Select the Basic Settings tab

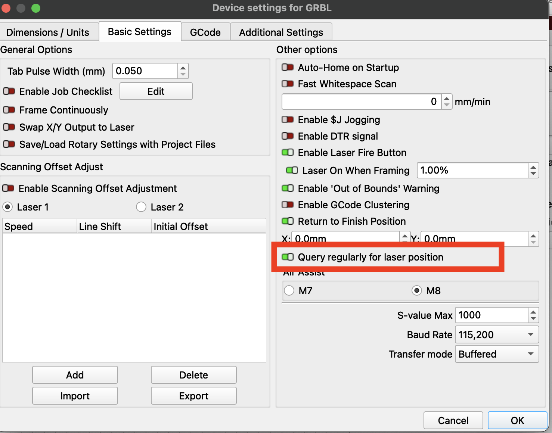point(140,31)
